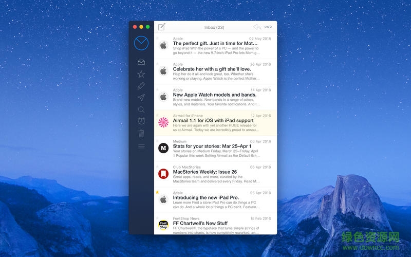Click the Airmail account envelope logo
411x257 pixels.
click(141, 43)
